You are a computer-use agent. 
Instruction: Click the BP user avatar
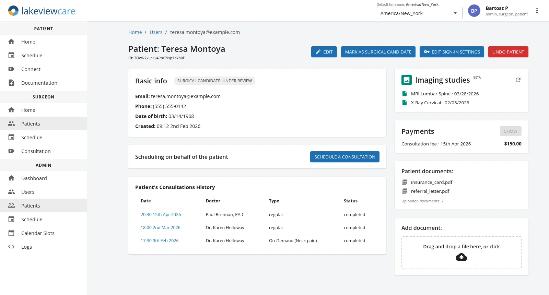coord(474,11)
